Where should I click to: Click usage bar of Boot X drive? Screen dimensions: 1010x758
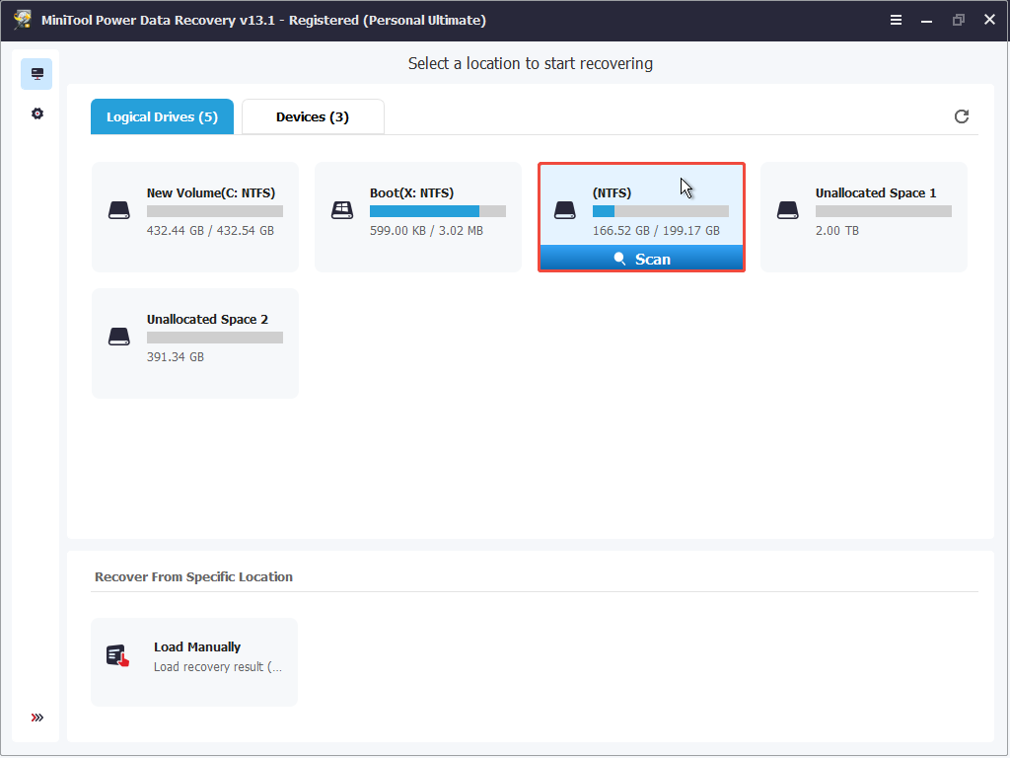(x=437, y=211)
